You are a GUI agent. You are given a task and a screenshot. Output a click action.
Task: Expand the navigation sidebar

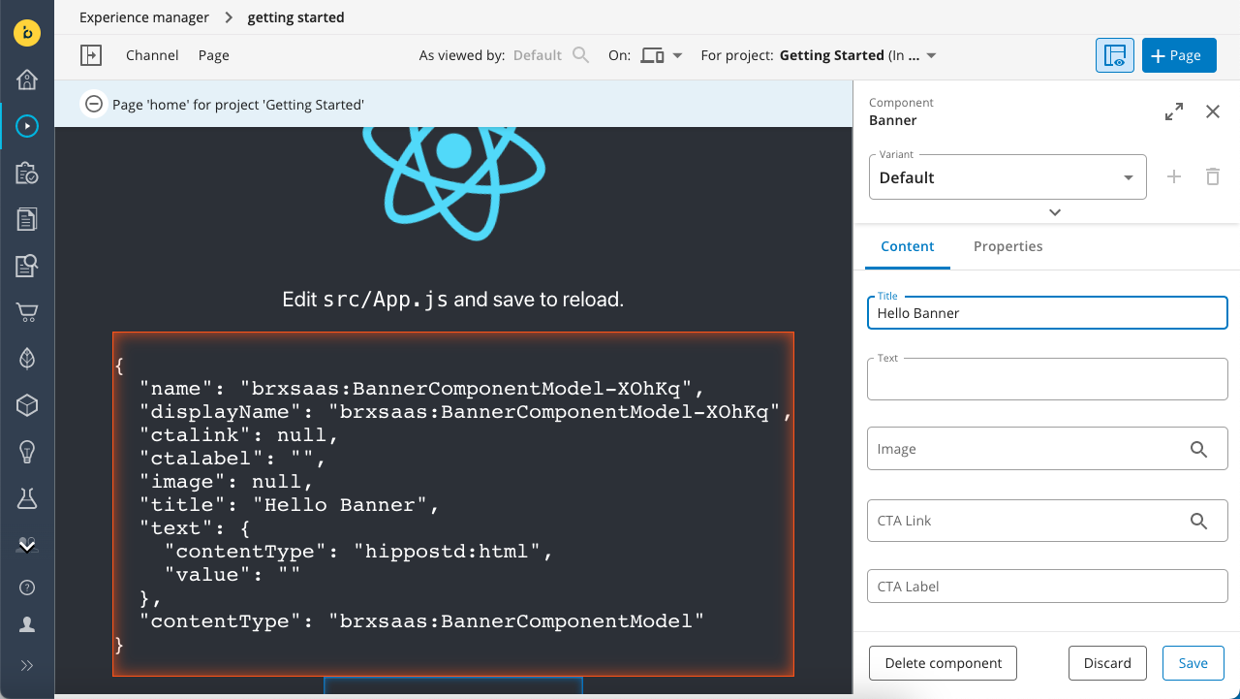[x=27, y=665]
